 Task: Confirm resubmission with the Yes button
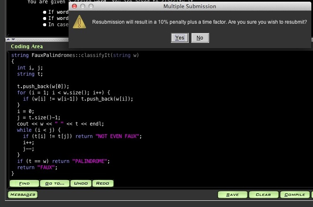[x=179, y=38]
